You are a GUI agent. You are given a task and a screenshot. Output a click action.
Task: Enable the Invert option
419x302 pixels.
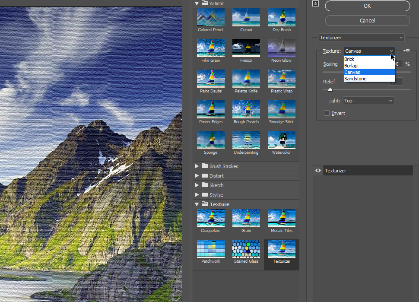(327, 113)
